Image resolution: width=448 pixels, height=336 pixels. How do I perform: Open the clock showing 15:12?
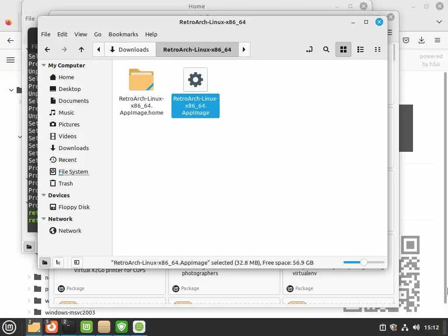431,327
